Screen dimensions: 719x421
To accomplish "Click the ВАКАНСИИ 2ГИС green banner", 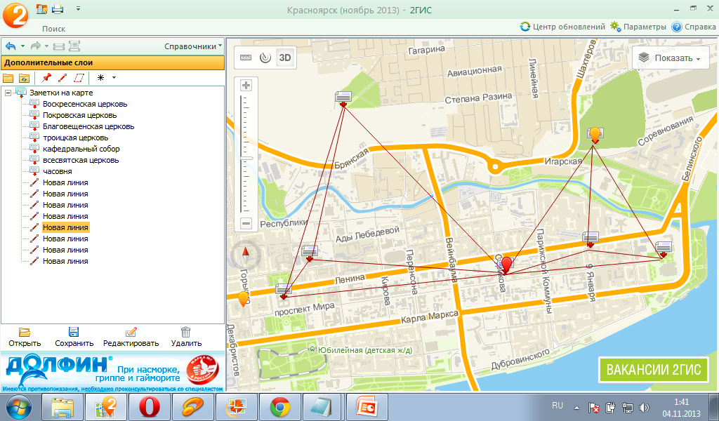I will (x=654, y=370).
